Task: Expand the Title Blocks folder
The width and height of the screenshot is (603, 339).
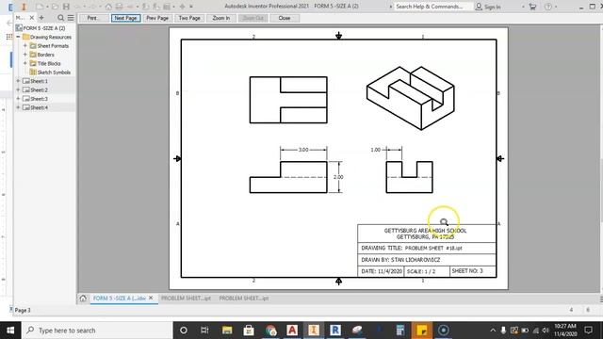Action: (x=25, y=63)
